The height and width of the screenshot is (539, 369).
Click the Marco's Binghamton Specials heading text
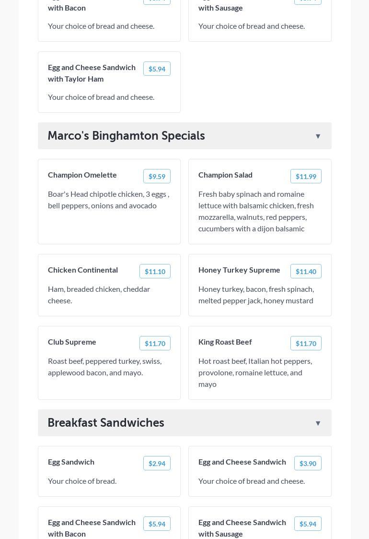[126, 136]
